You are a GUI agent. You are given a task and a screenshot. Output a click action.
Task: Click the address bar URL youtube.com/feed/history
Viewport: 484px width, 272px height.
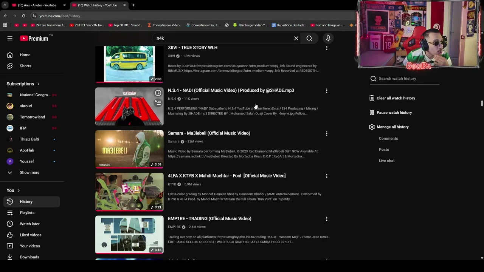coord(60,16)
